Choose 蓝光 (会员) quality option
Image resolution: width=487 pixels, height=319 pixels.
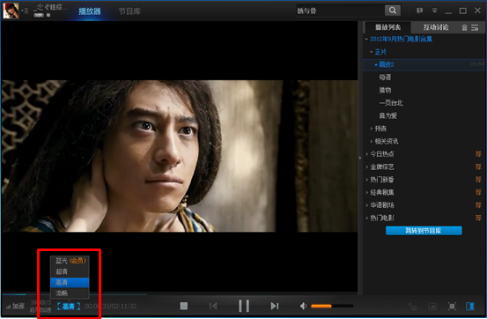click(70, 261)
